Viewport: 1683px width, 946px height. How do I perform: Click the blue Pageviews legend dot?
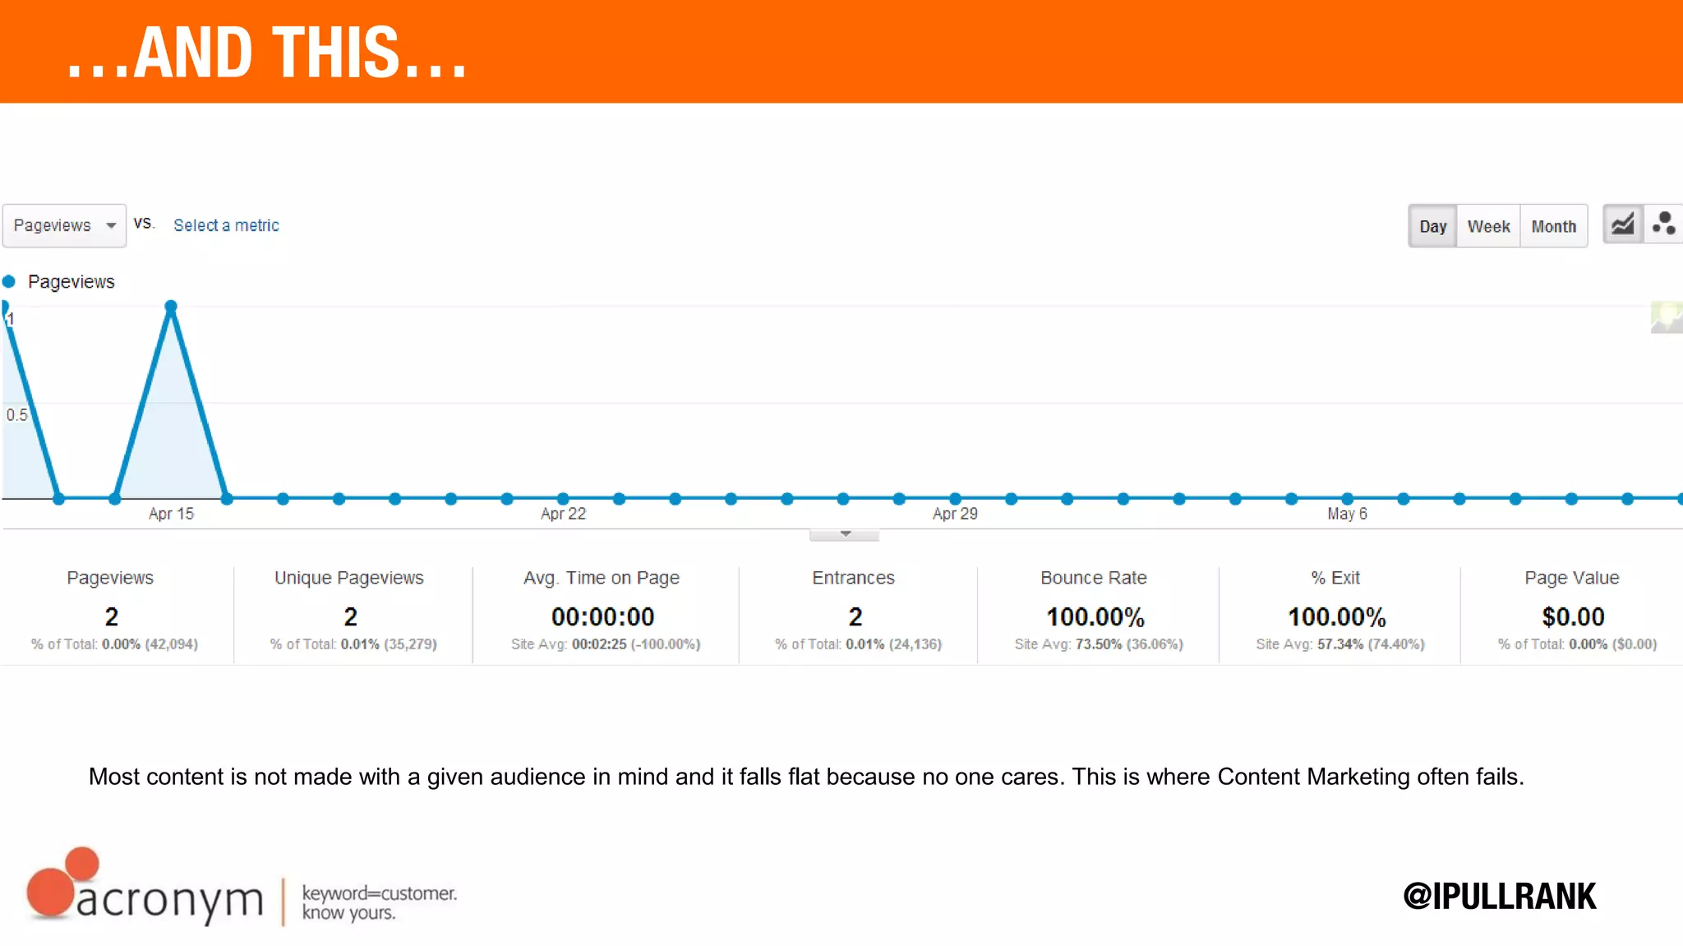click(x=9, y=282)
